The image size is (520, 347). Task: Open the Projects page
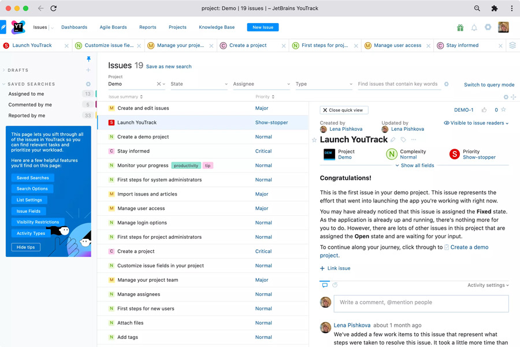tap(177, 27)
